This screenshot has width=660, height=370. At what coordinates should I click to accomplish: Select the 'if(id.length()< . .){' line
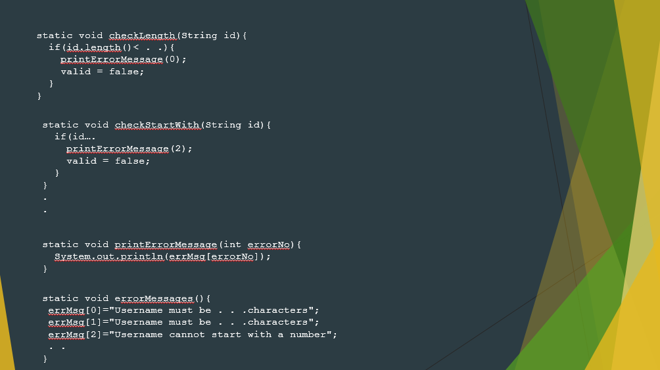111,47
